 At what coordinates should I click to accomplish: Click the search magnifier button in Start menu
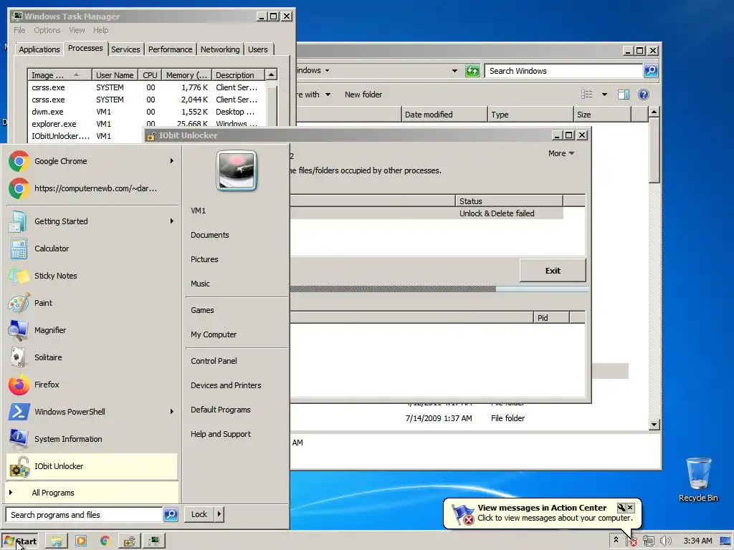pyautogui.click(x=171, y=514)
